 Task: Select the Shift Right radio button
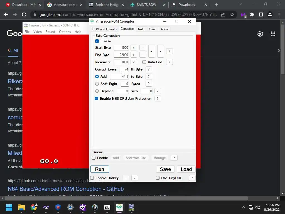tap(97, 84)
